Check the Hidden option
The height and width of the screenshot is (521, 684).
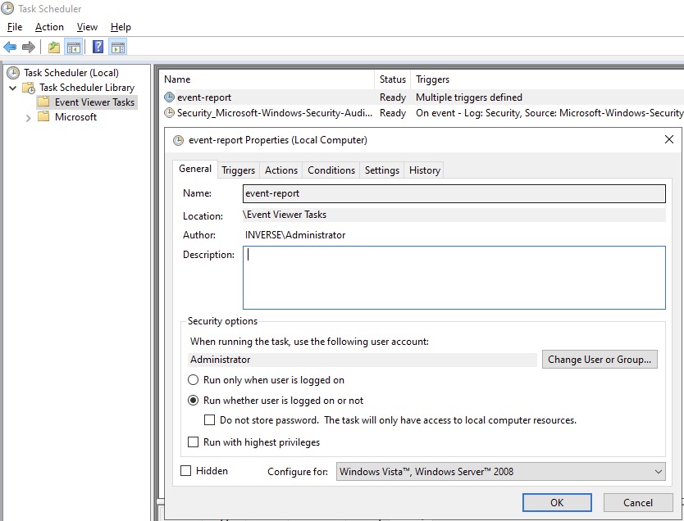(185, 470)
